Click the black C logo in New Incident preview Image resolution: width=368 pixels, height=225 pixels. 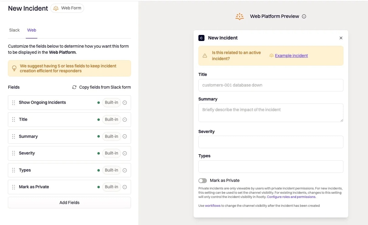coord(201,38)
